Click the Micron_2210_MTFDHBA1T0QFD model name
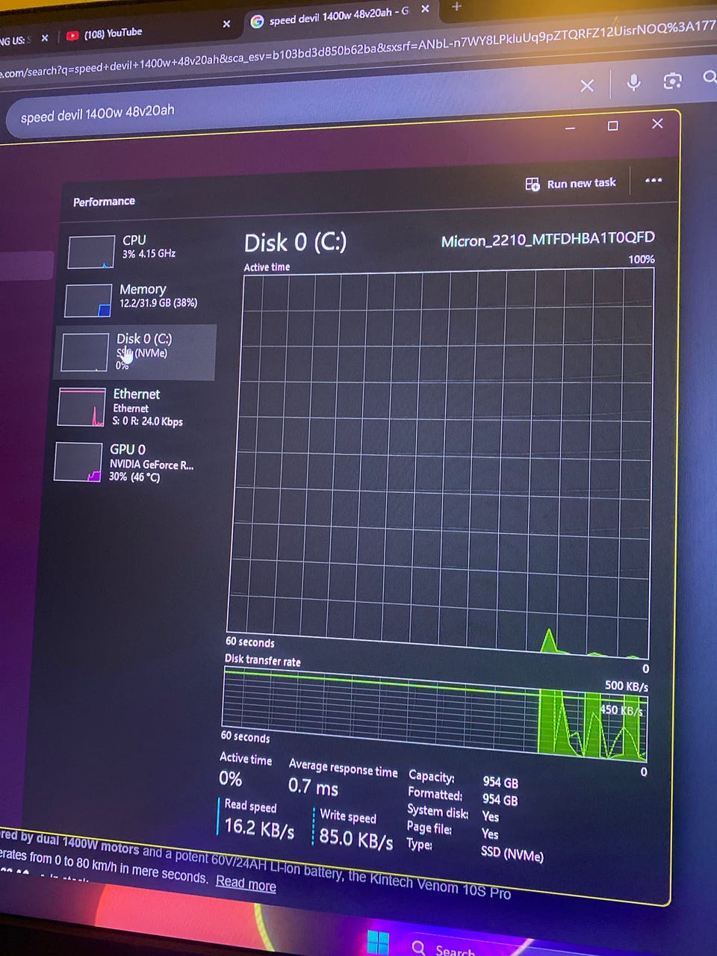 coord(548,239)
